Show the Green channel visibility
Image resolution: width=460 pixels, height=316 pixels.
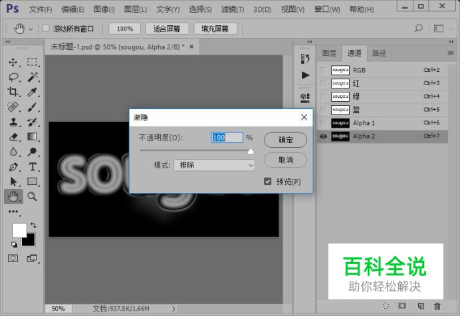click(x=323, y=96)
